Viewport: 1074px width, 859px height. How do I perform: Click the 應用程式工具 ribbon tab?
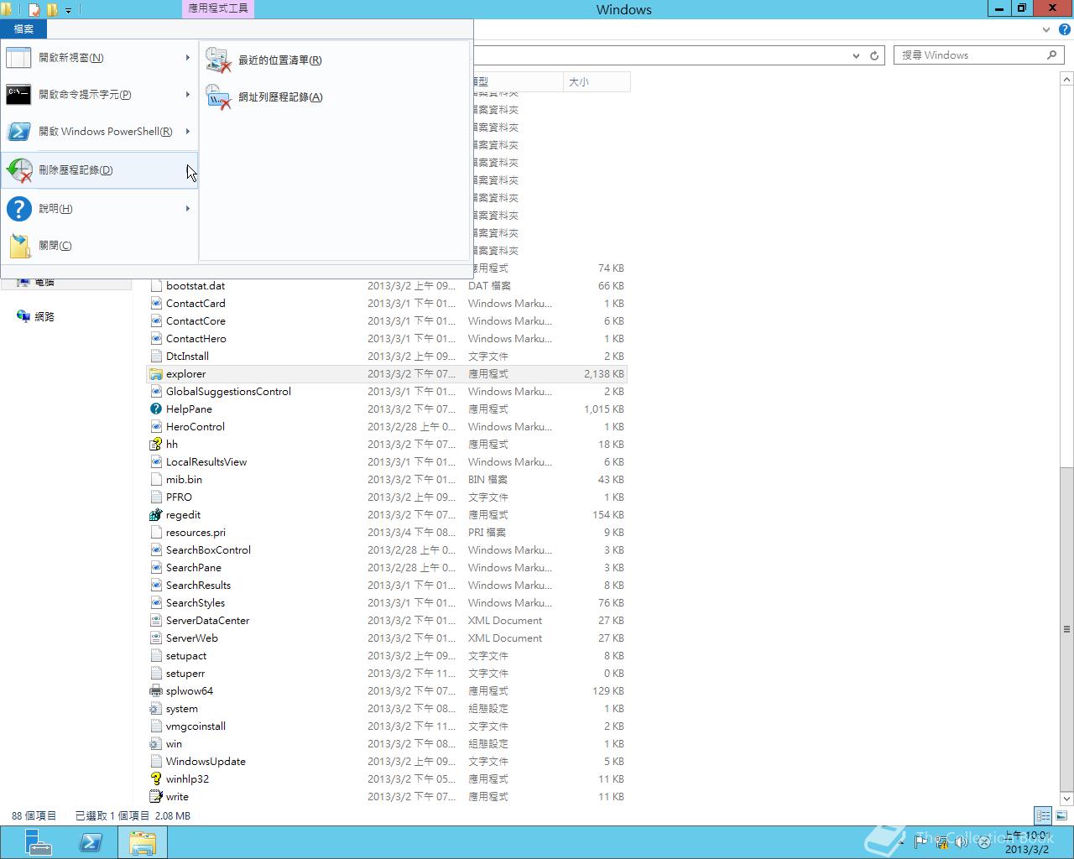coord(217,8)
